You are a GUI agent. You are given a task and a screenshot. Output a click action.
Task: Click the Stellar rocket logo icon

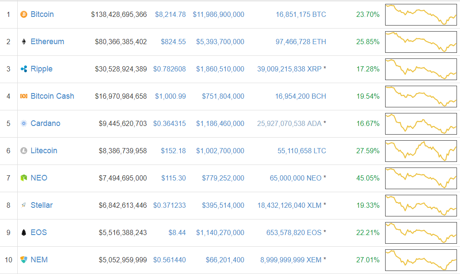click(24, 205)
